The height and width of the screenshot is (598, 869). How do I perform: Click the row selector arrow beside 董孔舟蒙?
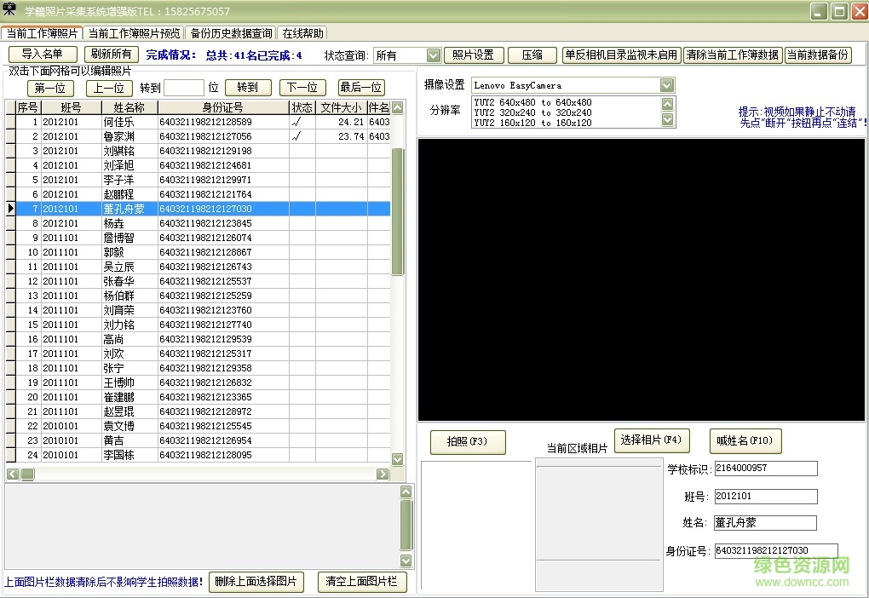tap(9, 208)
